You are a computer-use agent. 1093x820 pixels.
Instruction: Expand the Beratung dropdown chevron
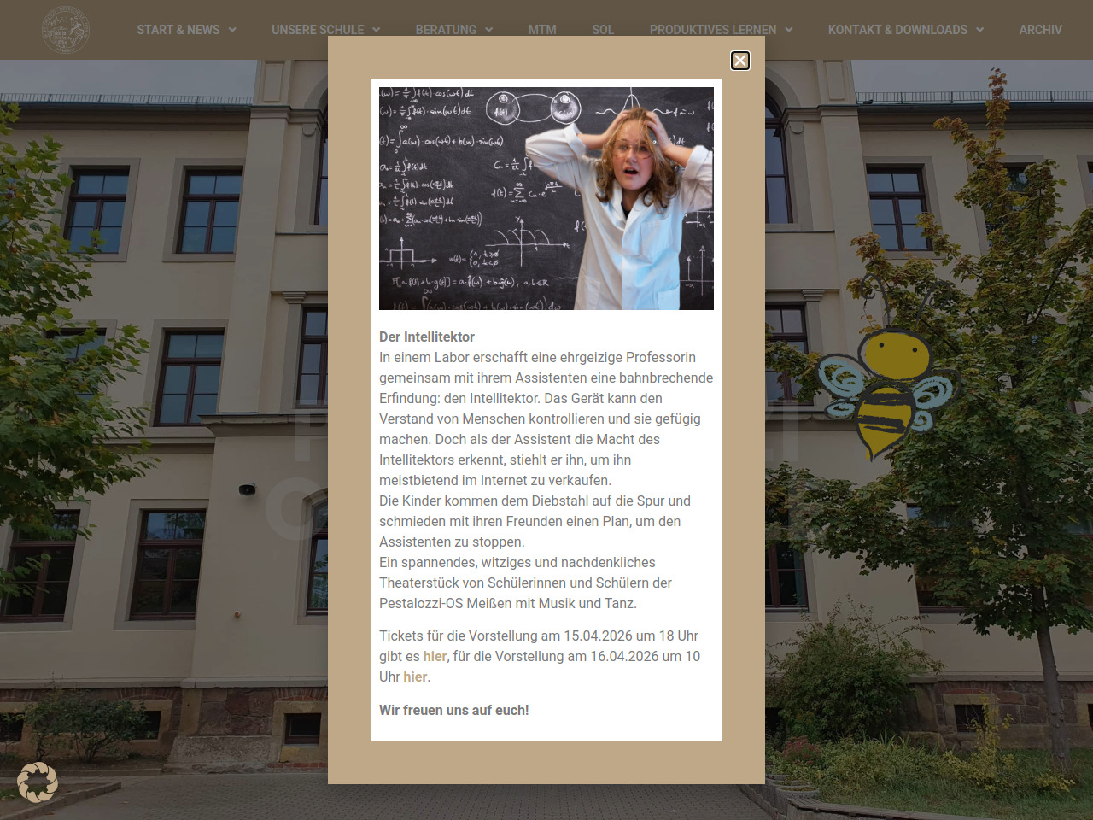(489, 30)
